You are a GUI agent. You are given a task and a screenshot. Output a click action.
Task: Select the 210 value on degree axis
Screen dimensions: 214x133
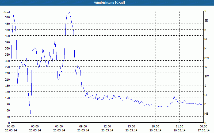pos(7,79)
